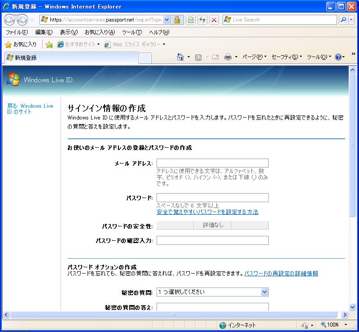Click the horizontal scrollbar right arrow
The image size is (359, 332).
coord(345,315)
